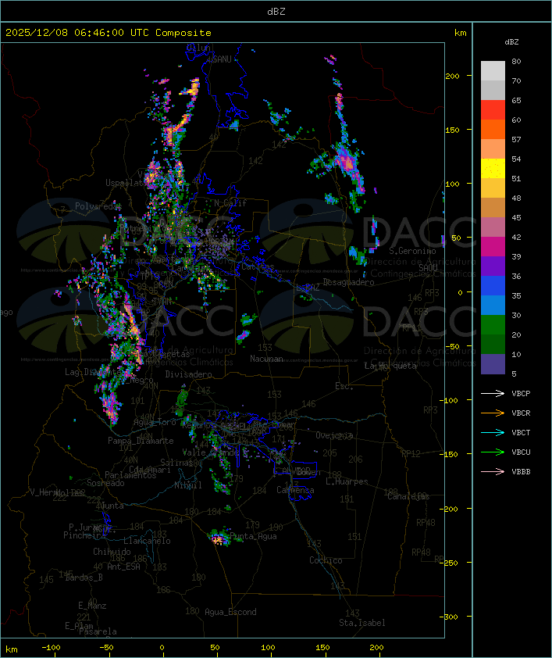Screen dimensions: 552x658
Task: Click the Desaguadero place label
Action: click(x=348, y=282)
